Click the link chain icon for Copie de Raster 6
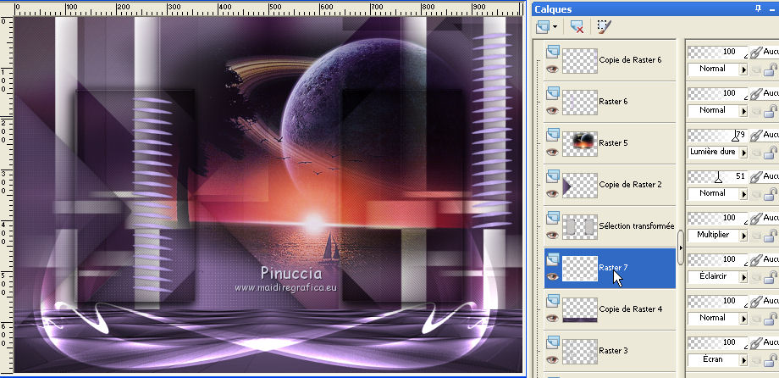Image resolution: width=779 pixels, height=378 pixels. coord(756,52)
